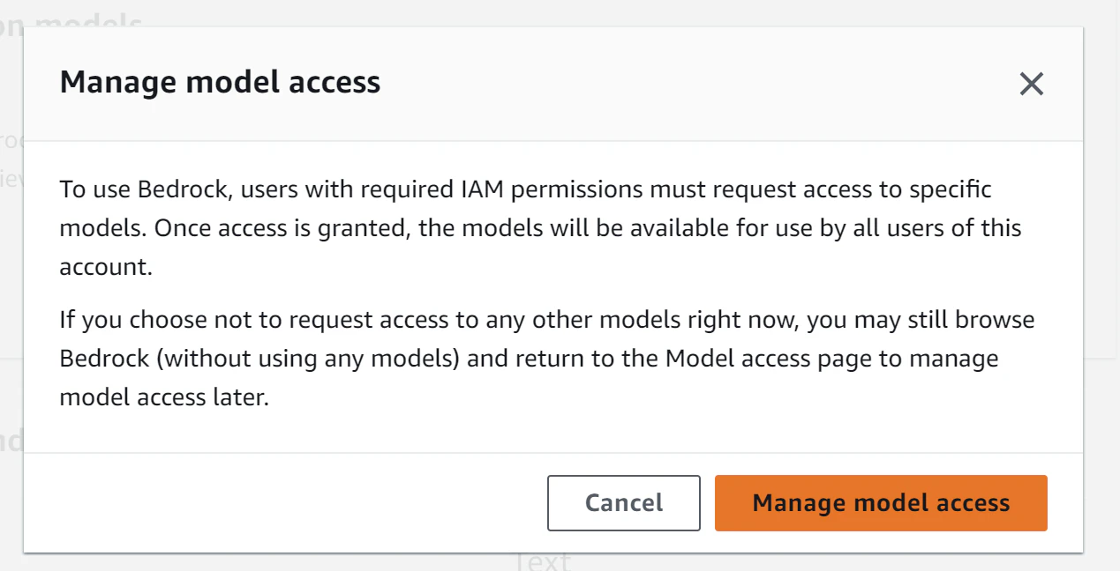Click the word 'account.' ending first paragraph
The image size is (1120, 571).
pyautogui.click(x=106, y=267)
